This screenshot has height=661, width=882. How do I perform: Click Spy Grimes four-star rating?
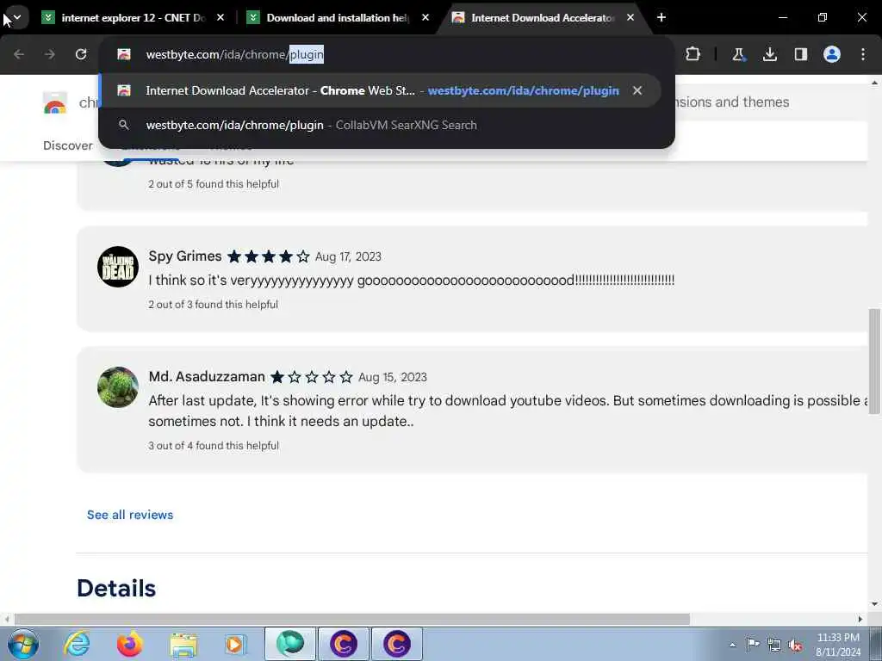269,256
